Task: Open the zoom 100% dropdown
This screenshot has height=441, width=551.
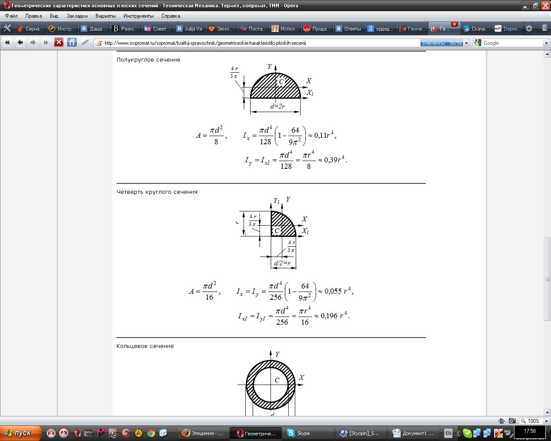Action: 547,421
